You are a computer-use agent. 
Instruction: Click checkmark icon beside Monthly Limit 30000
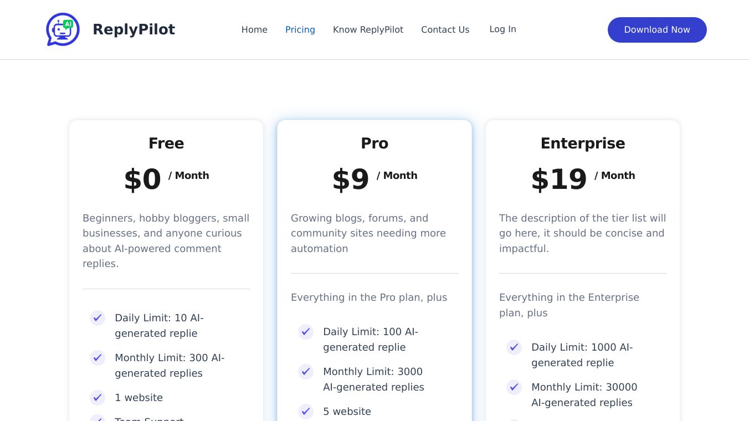[514, 387]
